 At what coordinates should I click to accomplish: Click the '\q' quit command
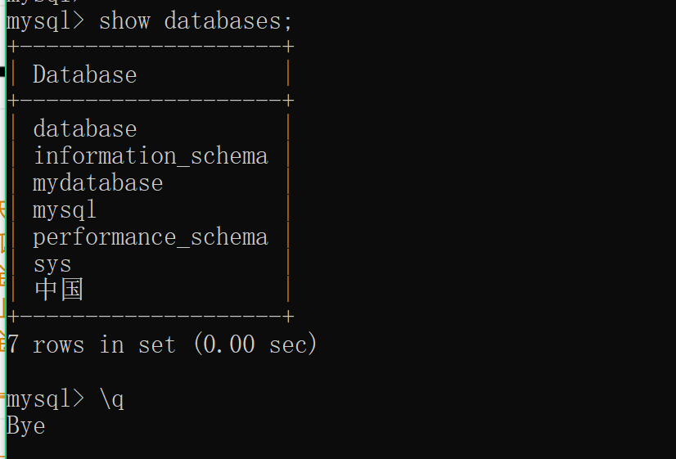[111, 398]
